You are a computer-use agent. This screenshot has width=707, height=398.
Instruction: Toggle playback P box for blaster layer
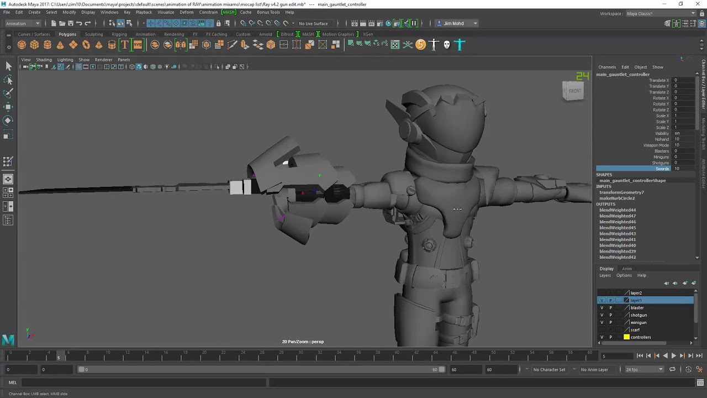coord(610,308)
